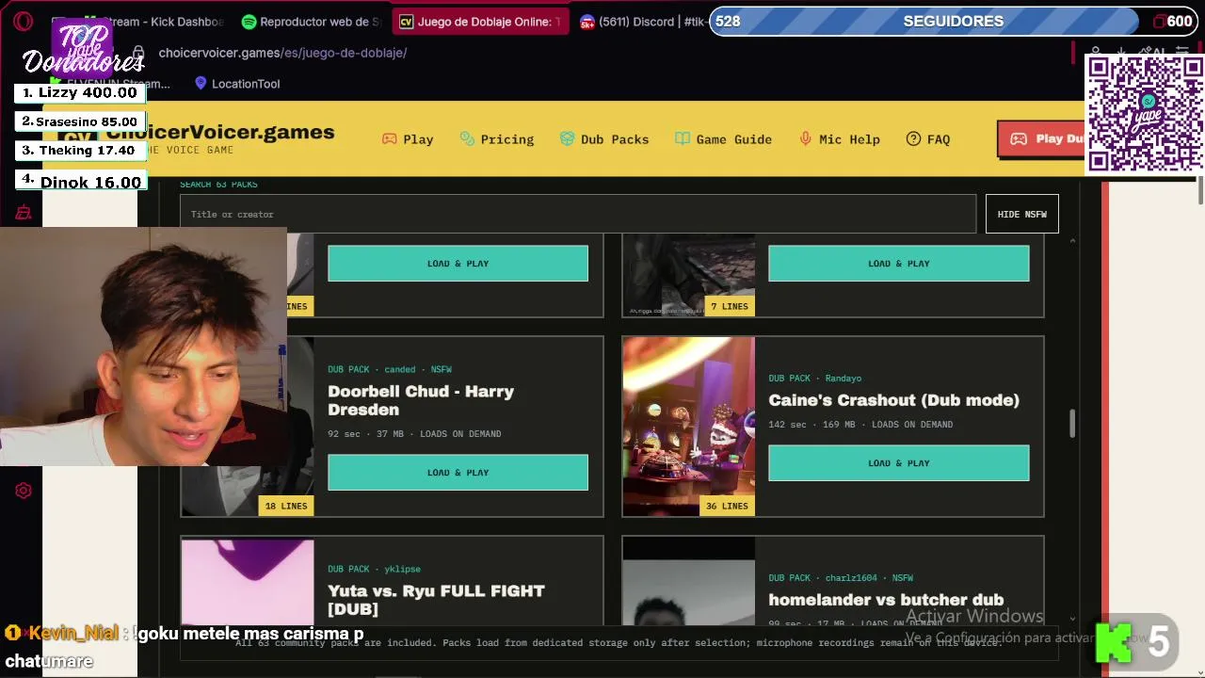Open the FAQ menu item
The height and width of the screenshot is (678, 1205).
pos(928,139)
